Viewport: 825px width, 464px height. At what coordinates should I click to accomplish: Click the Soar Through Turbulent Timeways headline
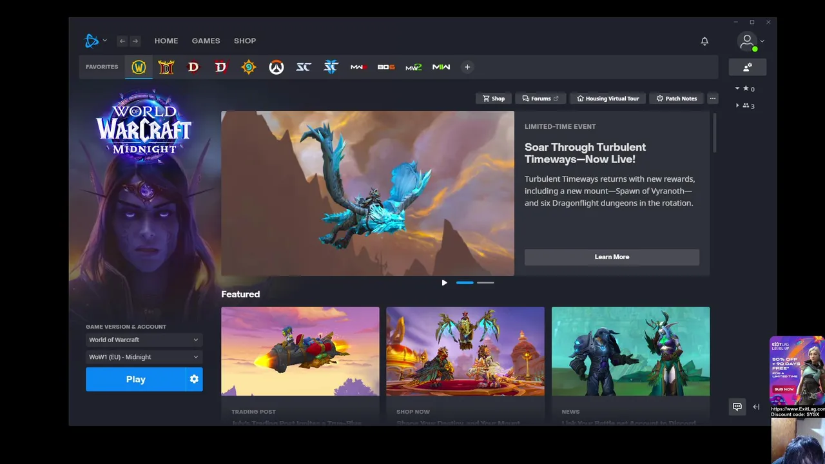click(585, 153)
